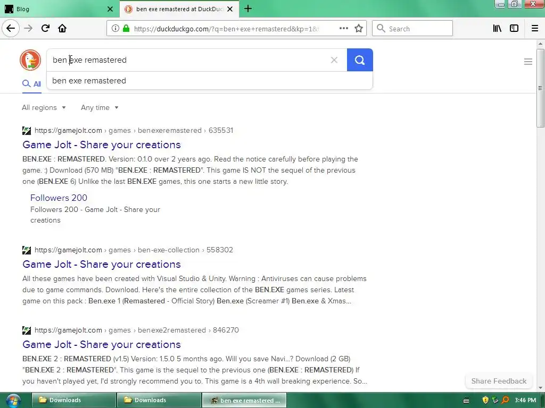Click the forward navigation arrow
This screenshot has height=408, width=545.
28,28
